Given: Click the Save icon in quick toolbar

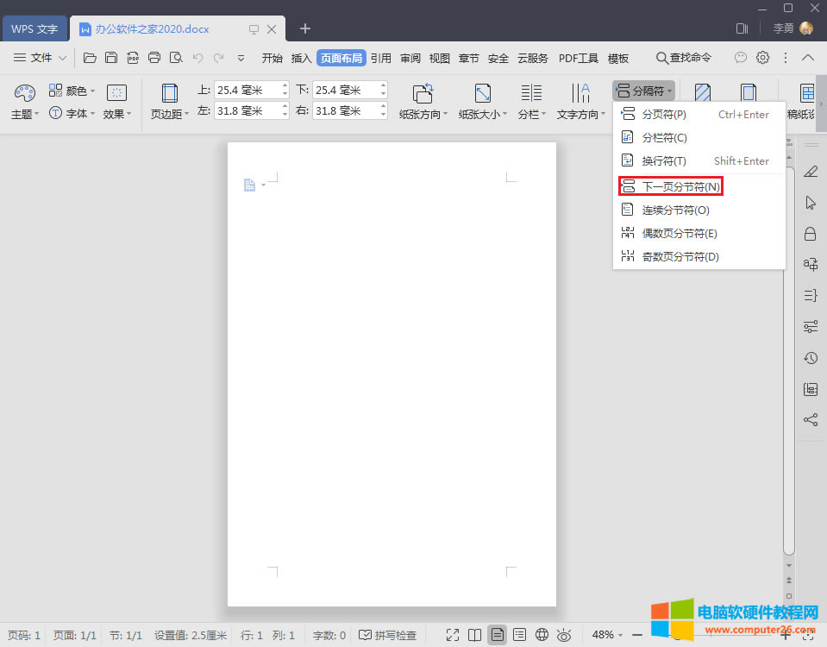Looking at the screenshot, I should (111, 58).
